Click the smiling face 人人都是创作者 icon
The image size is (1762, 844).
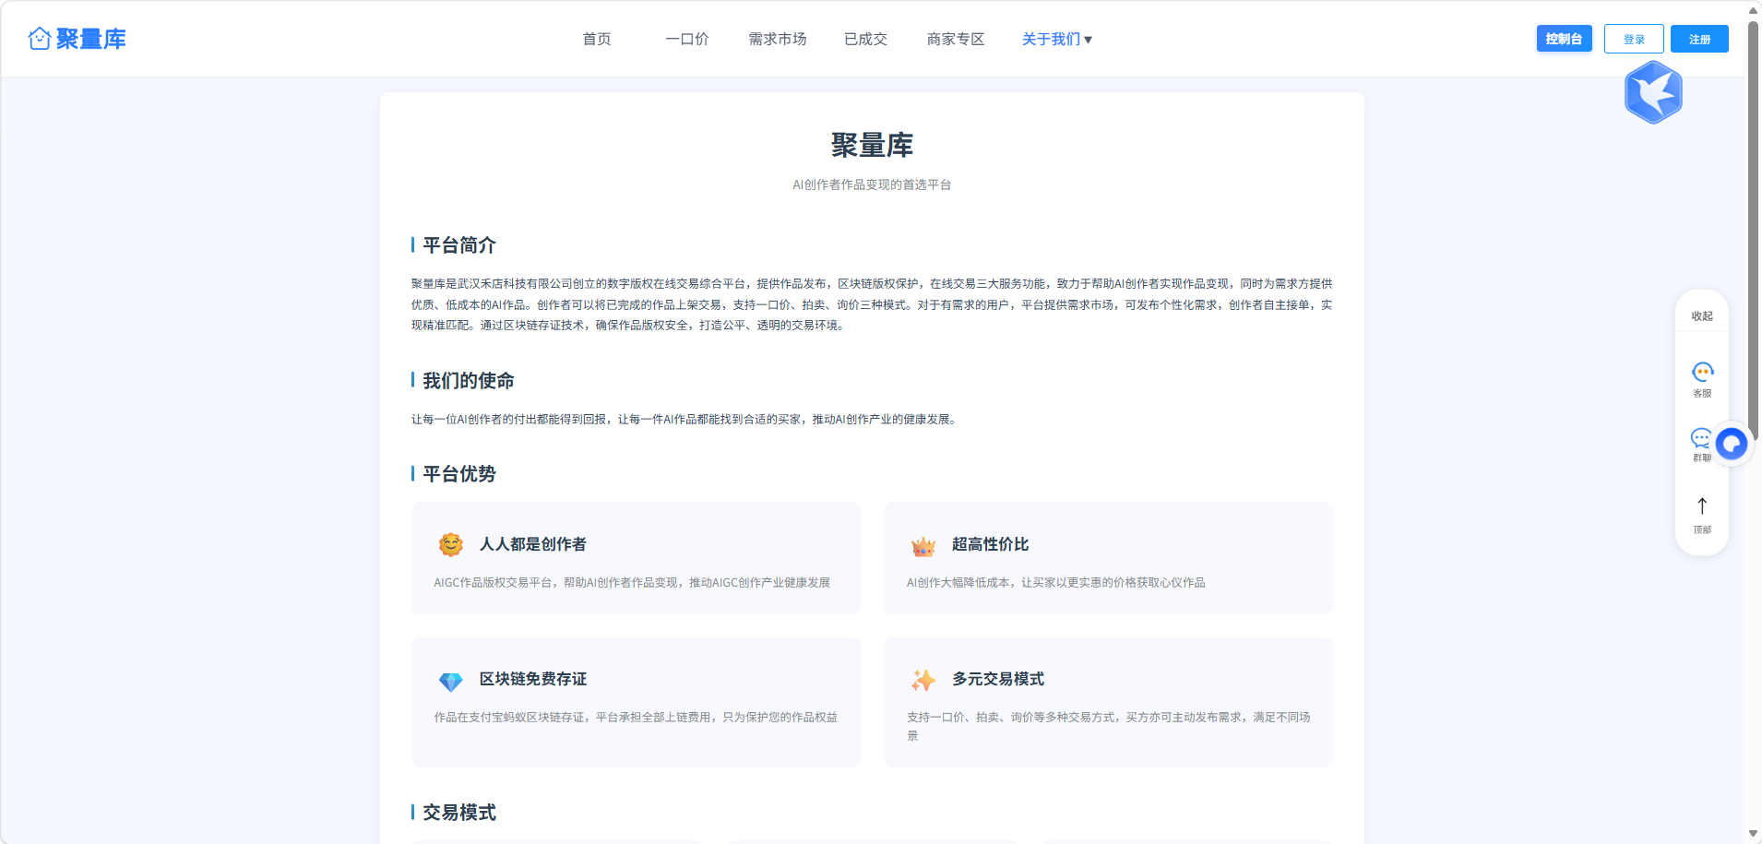450,544
